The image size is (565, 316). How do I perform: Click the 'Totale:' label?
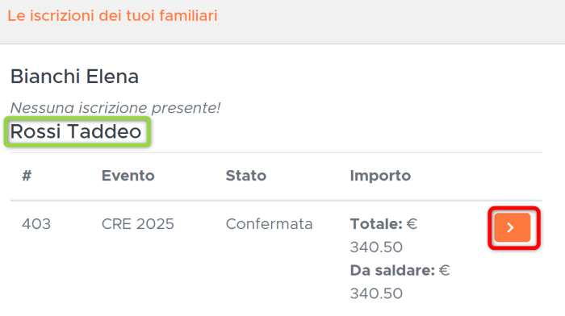[377, 224]
